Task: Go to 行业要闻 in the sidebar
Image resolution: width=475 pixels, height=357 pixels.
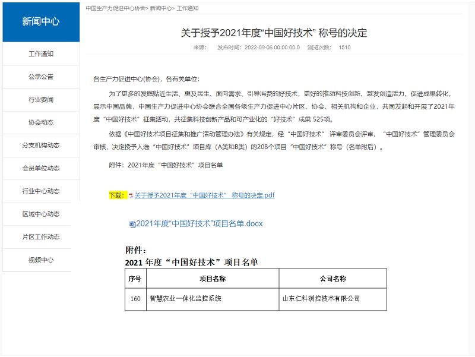Action: (x=41, y=100)
